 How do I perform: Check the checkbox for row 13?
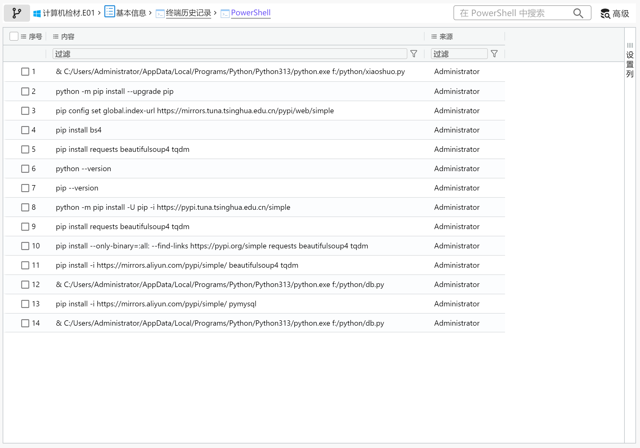tap(25, 304)
